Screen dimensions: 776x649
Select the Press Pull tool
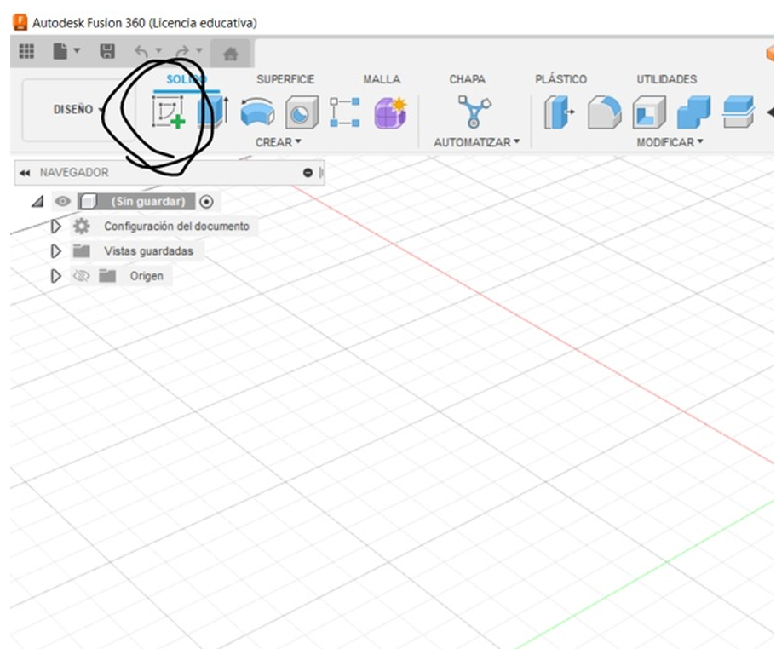tap(559, 112)
